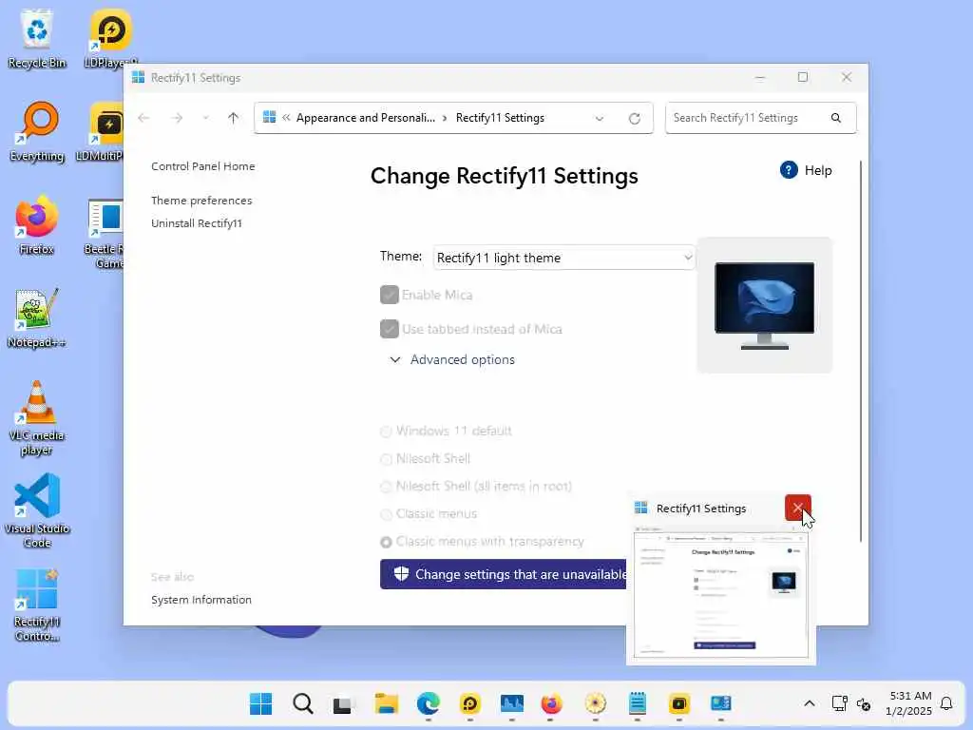Open System Information link
973x730 pixels.
click(201, 600)
